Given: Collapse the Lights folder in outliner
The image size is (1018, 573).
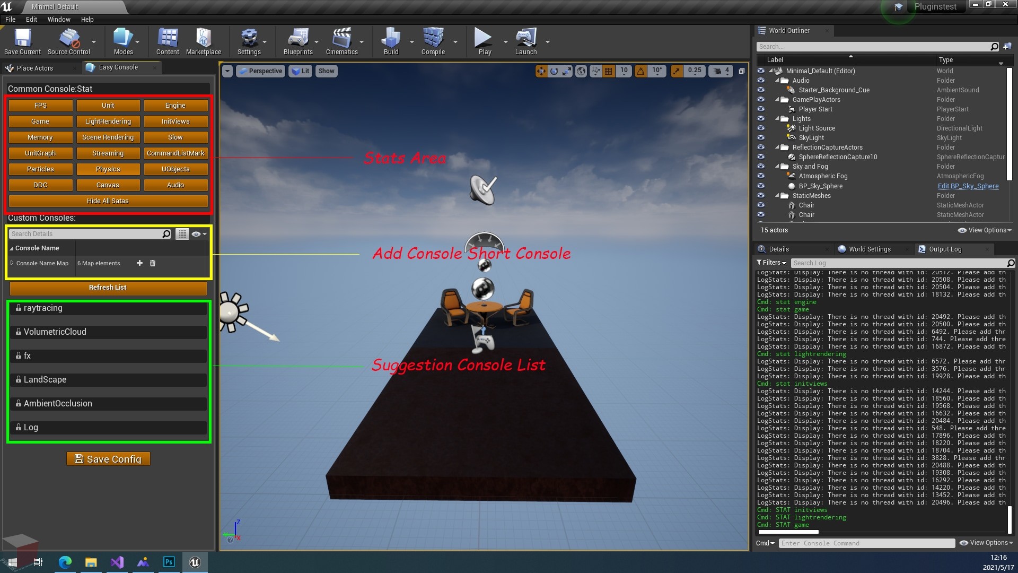Looking at the screenshot, I should tap(778, 119).
